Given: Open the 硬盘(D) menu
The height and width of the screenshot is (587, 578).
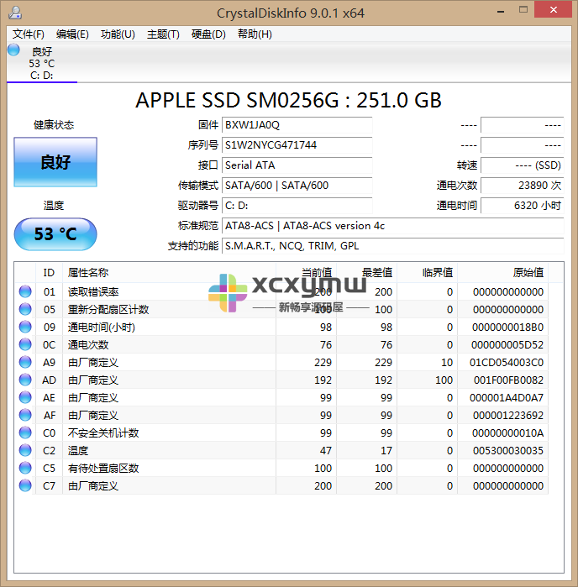Looking at the screenshot, I should click(x=208, y=34).
